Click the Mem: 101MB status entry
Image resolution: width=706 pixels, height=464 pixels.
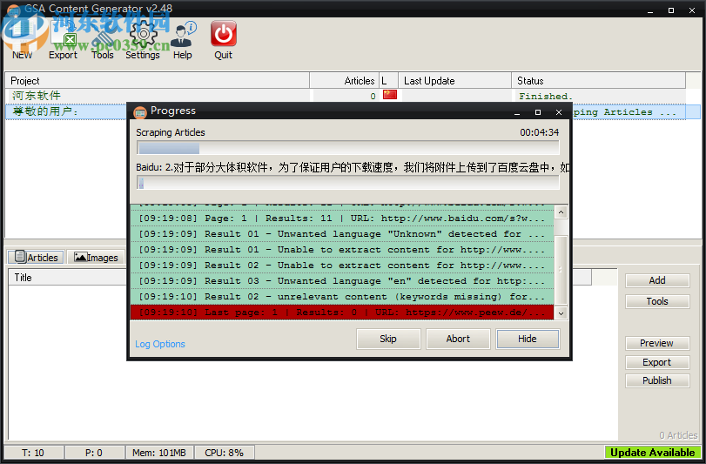coord(159,453)
